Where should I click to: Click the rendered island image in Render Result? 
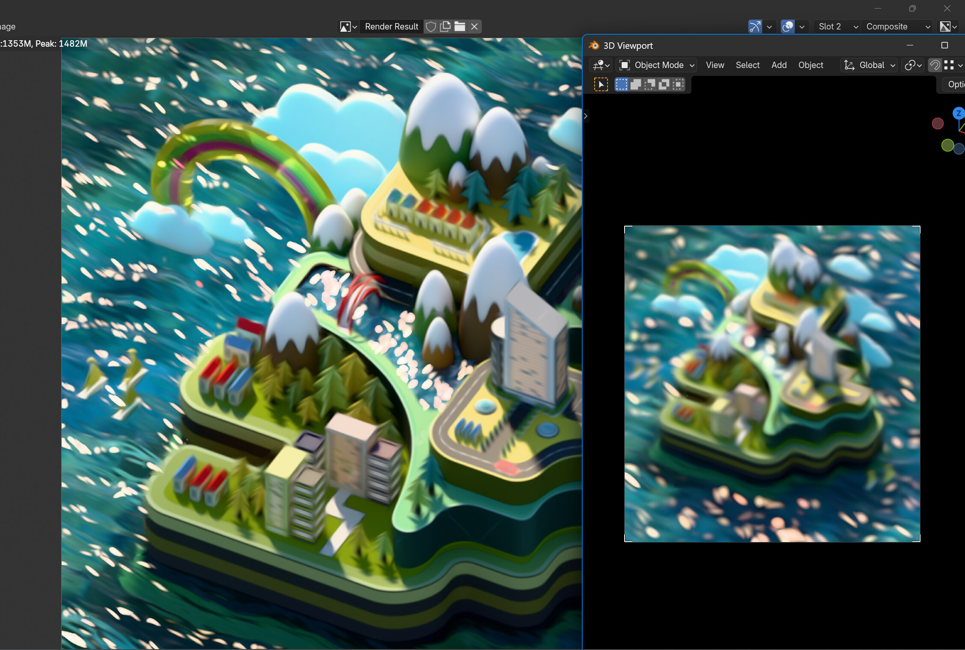click(322, 344)
